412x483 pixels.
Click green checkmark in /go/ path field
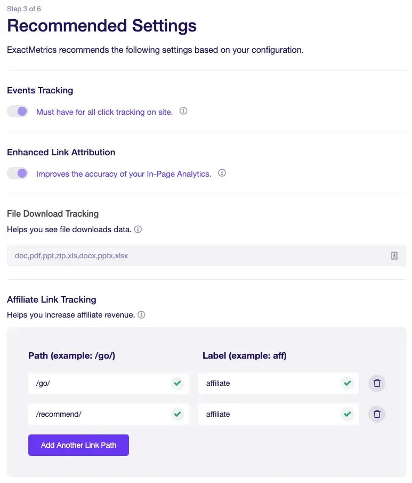pos(177,383)
